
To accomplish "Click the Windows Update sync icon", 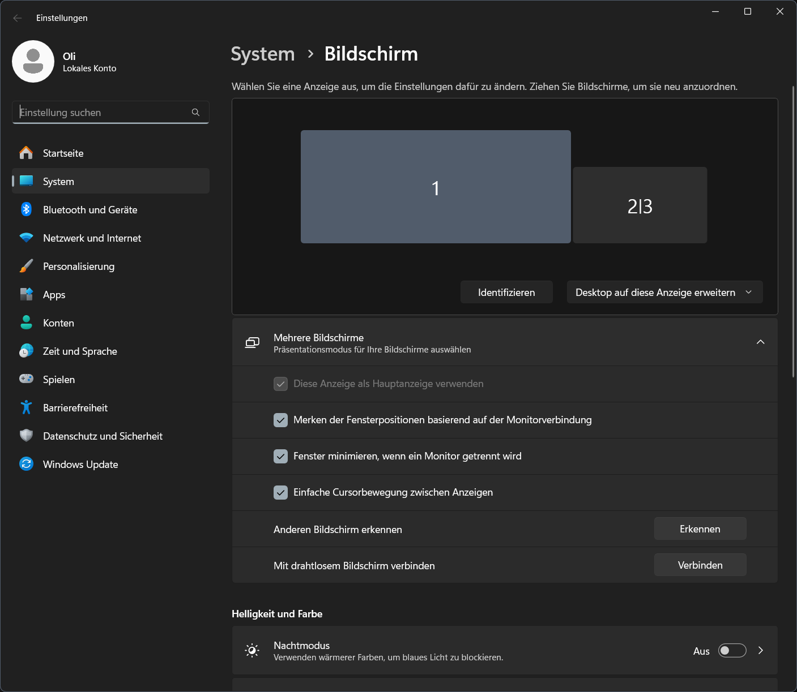I will (x=26, y=464).
